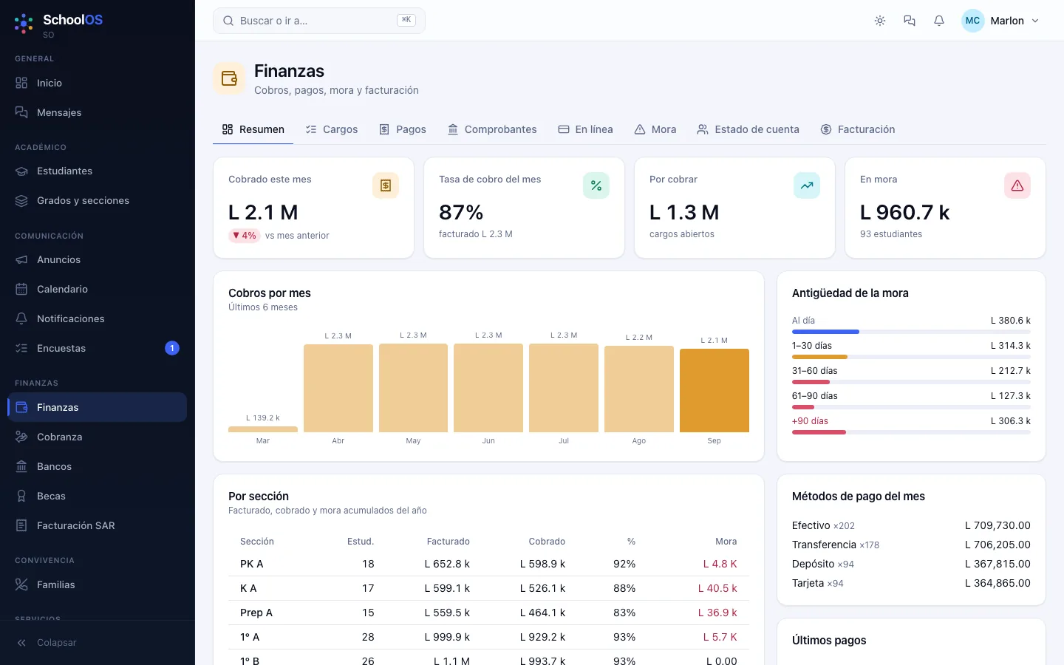
Task: Click the Mar bar in Cobros por mes
Action: (263, 429)
